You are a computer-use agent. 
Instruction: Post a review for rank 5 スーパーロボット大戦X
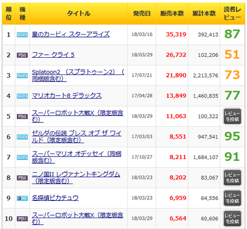tap(232, 116)
